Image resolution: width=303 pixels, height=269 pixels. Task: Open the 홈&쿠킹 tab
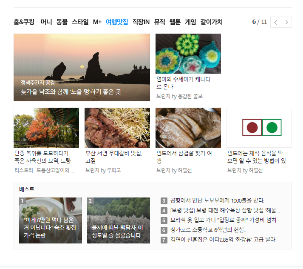coord(24,22)
